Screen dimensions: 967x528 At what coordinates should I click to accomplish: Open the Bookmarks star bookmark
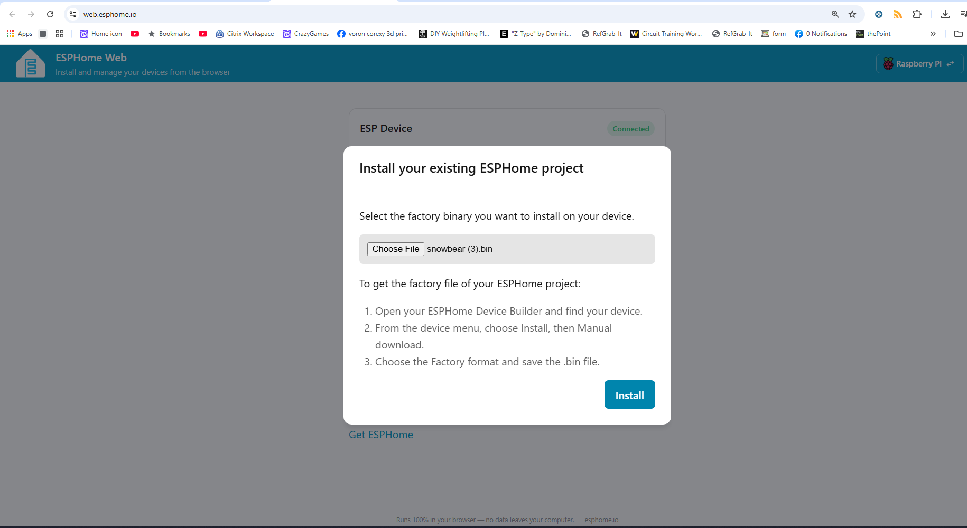(169, 34)
